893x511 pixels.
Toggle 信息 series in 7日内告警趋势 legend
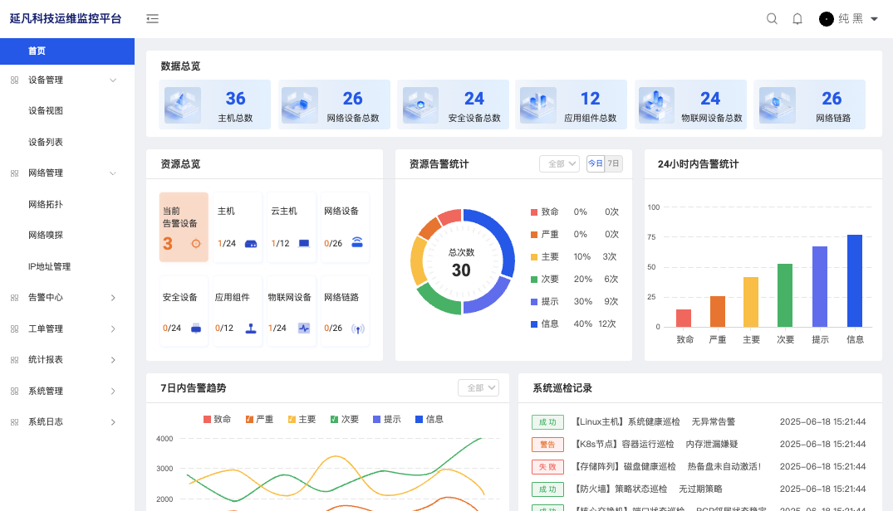click(x=429, y=420)
